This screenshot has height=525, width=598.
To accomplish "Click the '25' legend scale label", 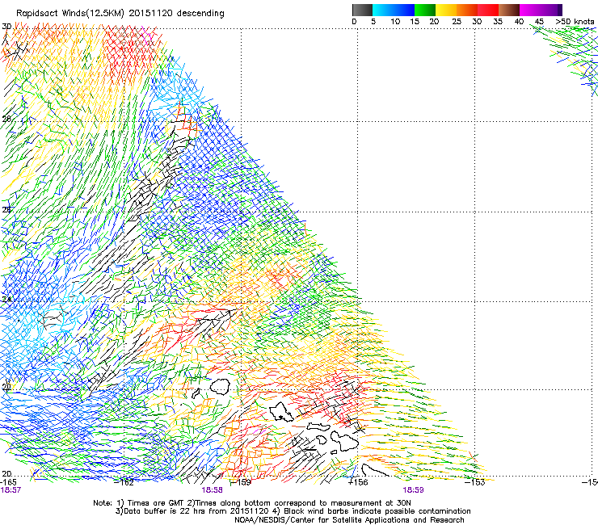I will point(457,22).
